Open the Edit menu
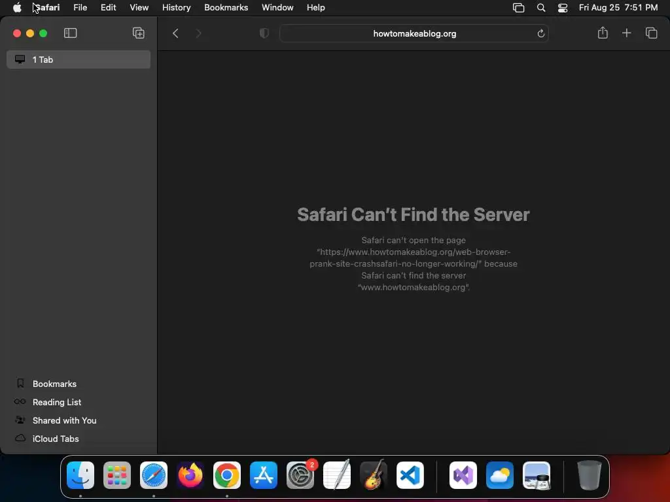This screenshot has width=670, height=502. 109,7
